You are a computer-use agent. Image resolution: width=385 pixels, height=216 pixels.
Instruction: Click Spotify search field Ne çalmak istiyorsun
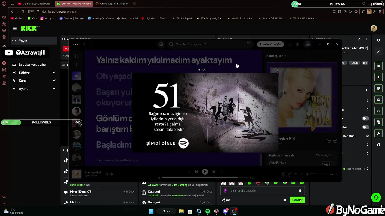point(205,44)
